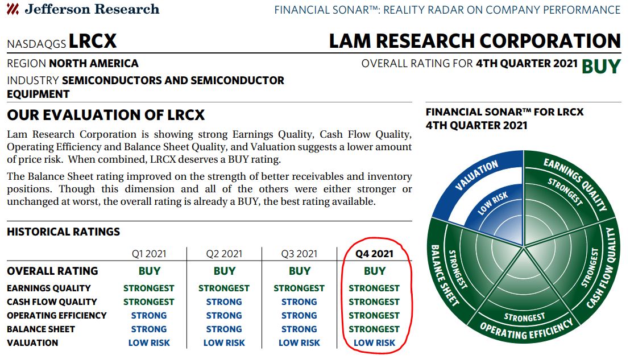Click the Q1 2021 BUY overall rating
This screenshot has width=630, height=359.
[150, 271]
